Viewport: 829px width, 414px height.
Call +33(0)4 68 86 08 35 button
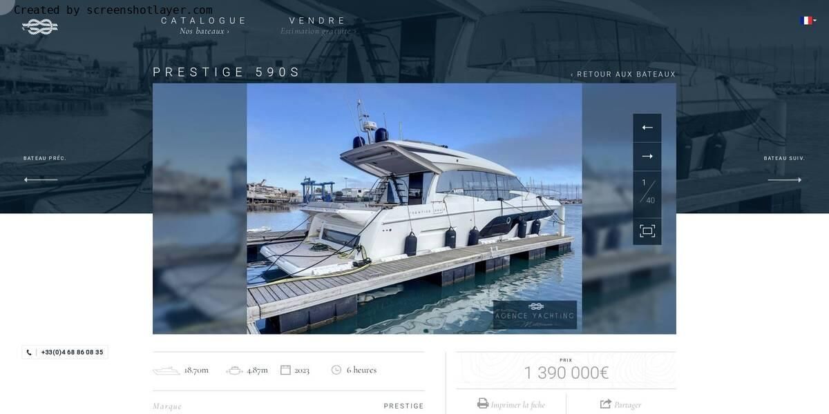(65, 353)
